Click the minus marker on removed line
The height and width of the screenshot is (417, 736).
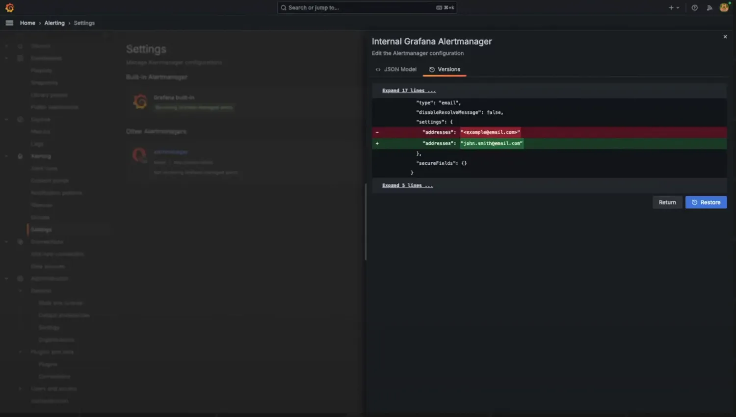tap(377, 132)
